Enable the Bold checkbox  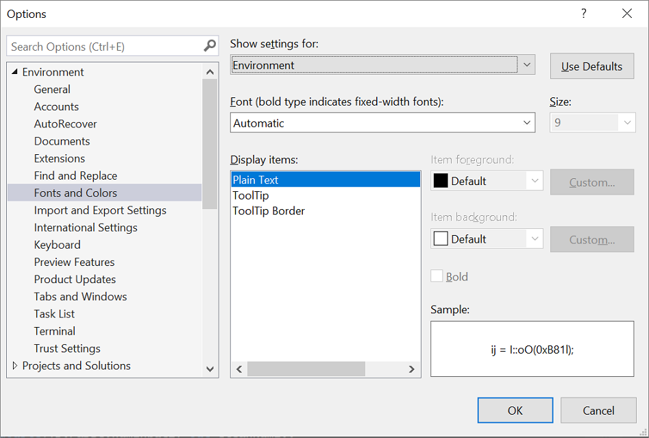point(437,276)
